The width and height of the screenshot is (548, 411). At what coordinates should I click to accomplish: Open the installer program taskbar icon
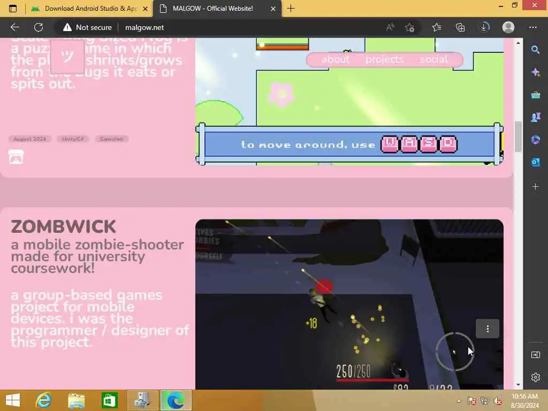point(142,400)
